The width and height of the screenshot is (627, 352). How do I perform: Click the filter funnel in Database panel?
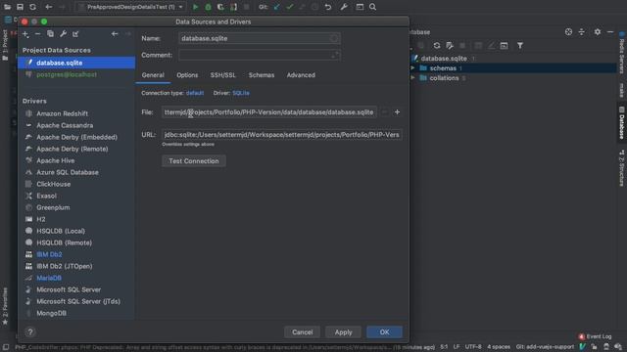pyautogui.click(x=520, y=46)
